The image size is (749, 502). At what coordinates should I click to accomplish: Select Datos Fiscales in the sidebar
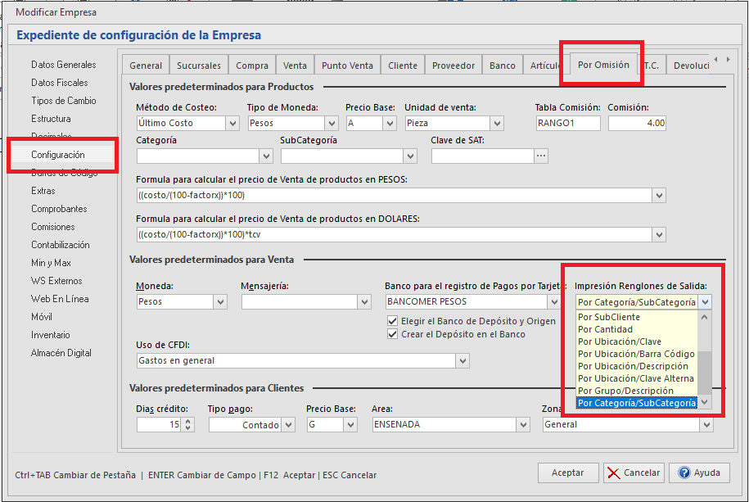click(60, 83)
